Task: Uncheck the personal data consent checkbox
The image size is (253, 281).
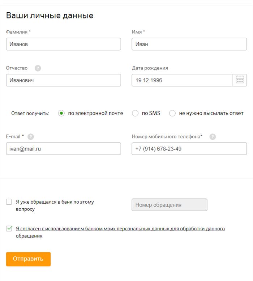Action: pos(9,229)
